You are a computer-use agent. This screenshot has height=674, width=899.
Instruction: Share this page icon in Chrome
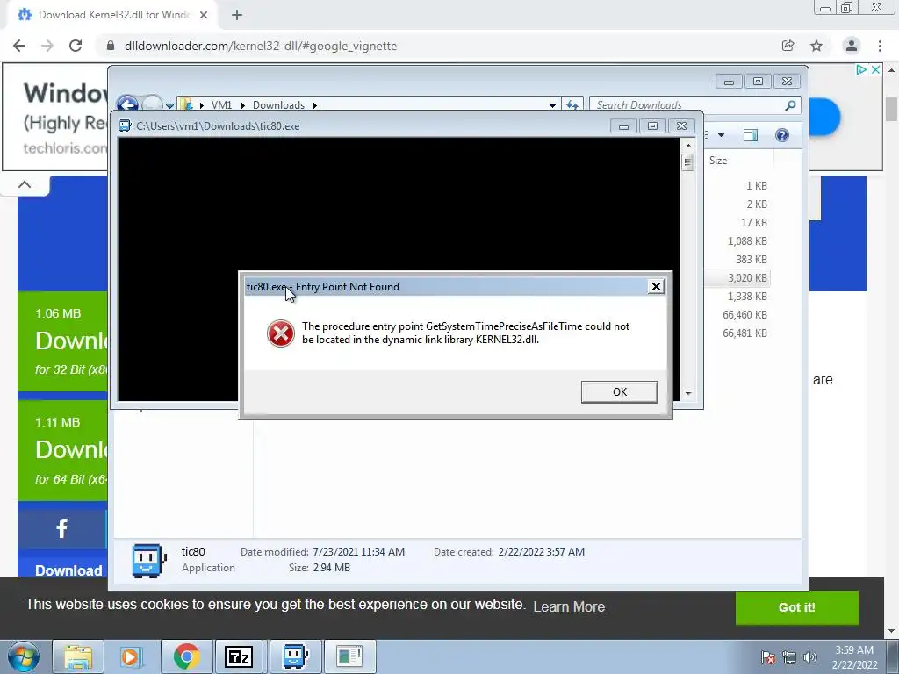tap(788, 46)
